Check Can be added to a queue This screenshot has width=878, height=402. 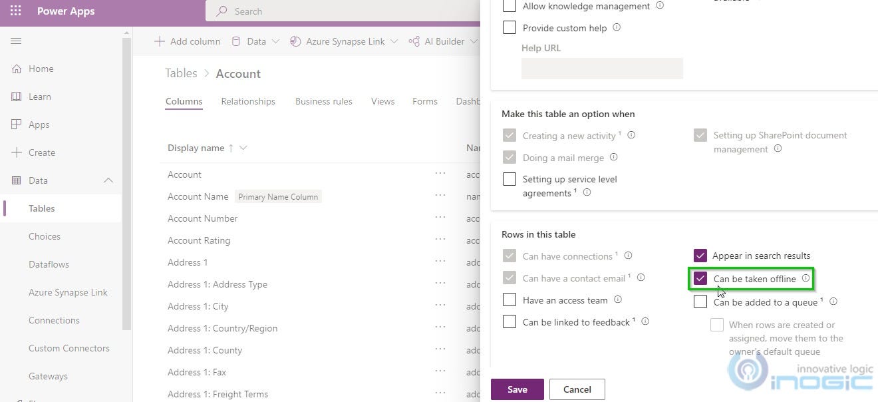(700, 301)
